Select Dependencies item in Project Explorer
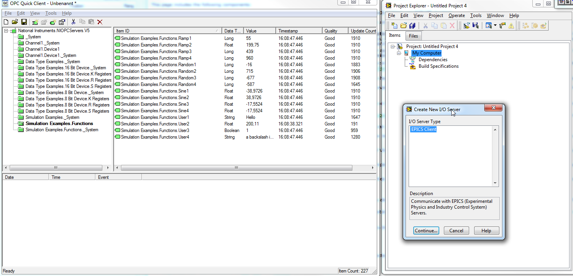The width and height of the screenshot is (573, 276). click(x=433, y=60)
